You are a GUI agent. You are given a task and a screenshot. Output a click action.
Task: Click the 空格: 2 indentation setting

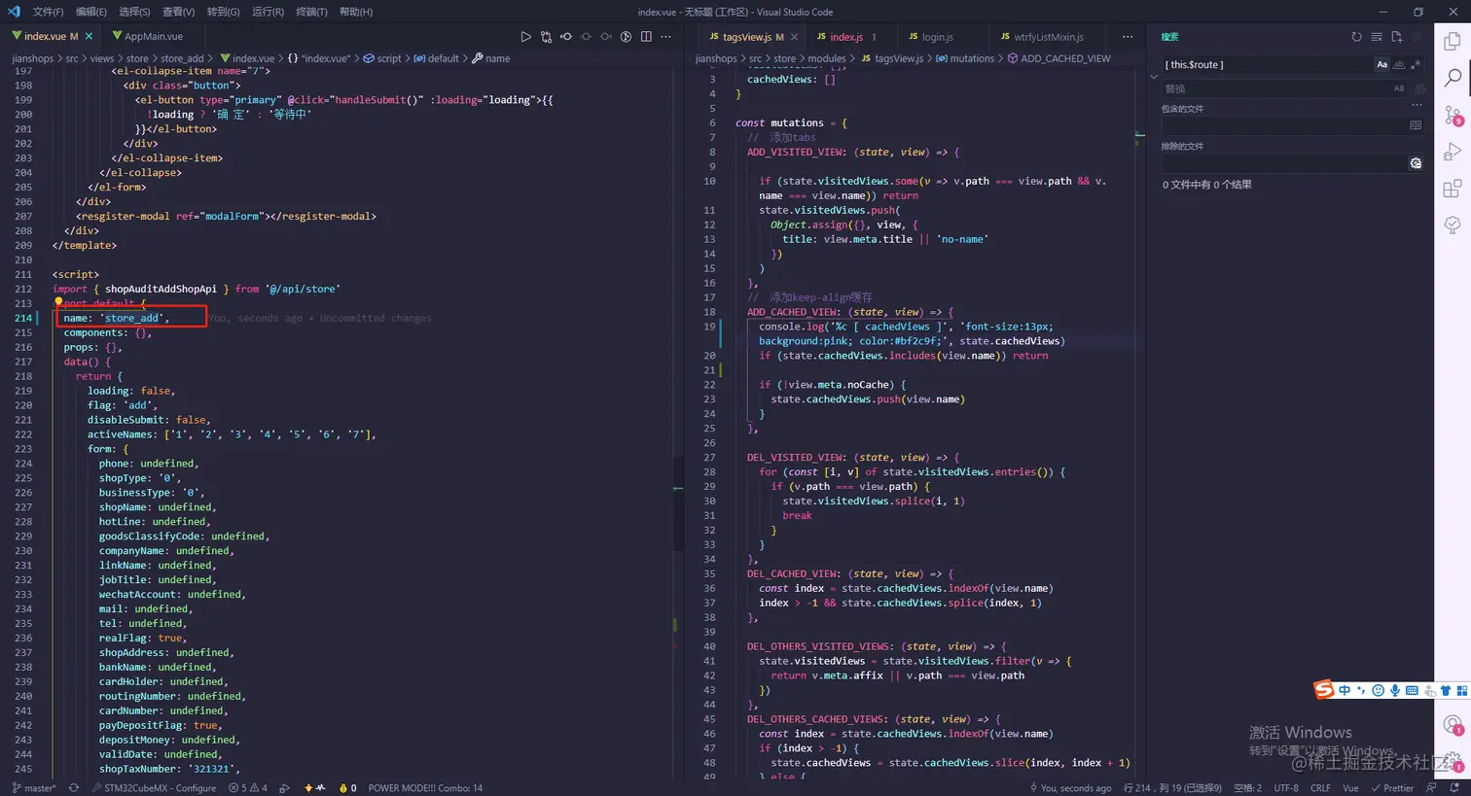point(1247,788)
